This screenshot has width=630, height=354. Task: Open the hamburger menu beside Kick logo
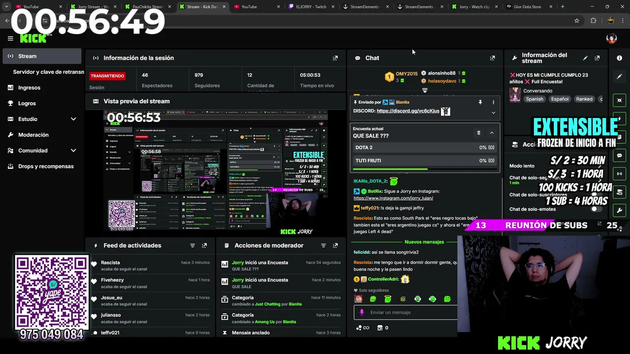pyautogui.click(x=10, y=38)
